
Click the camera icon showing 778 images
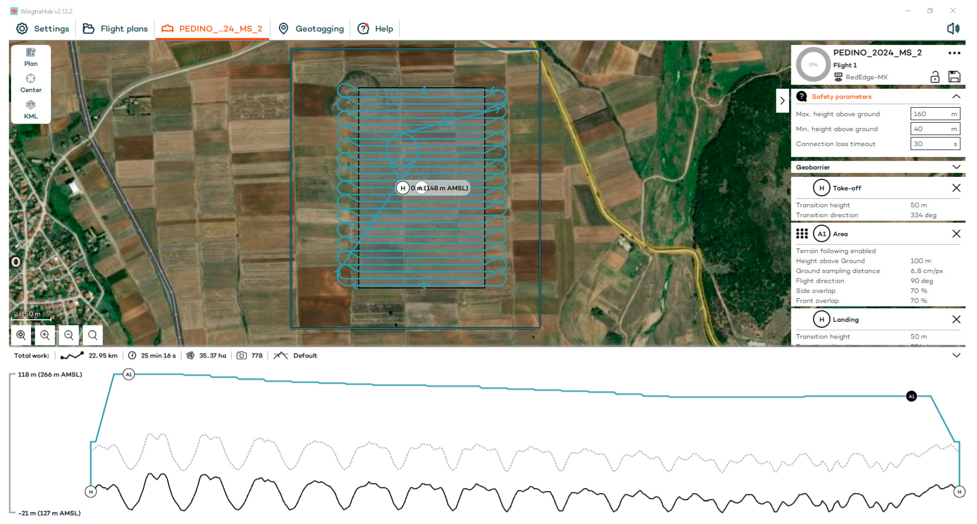(x=242, y=355)
